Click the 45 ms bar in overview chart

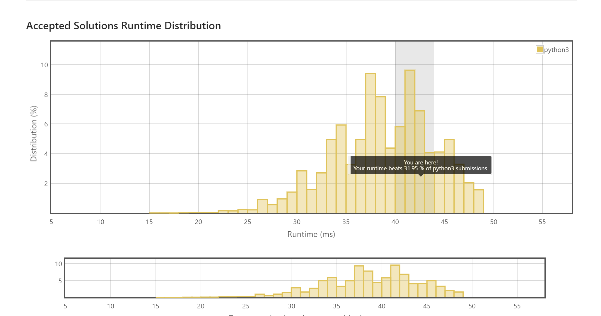(x=431, y=289)
